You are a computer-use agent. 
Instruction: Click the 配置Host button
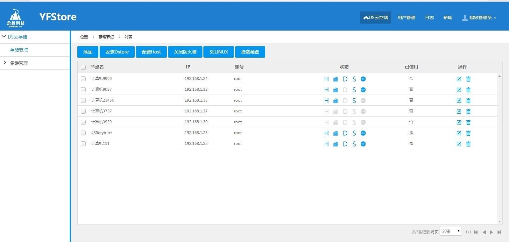click(x=151, y=52)
